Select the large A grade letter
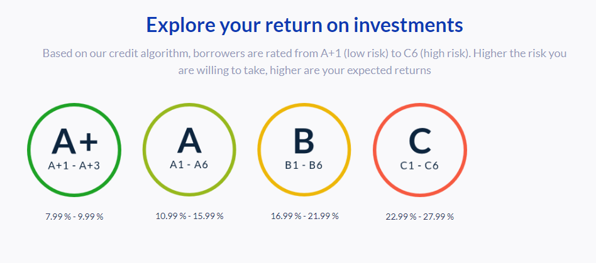 click(x=189, y=140)
